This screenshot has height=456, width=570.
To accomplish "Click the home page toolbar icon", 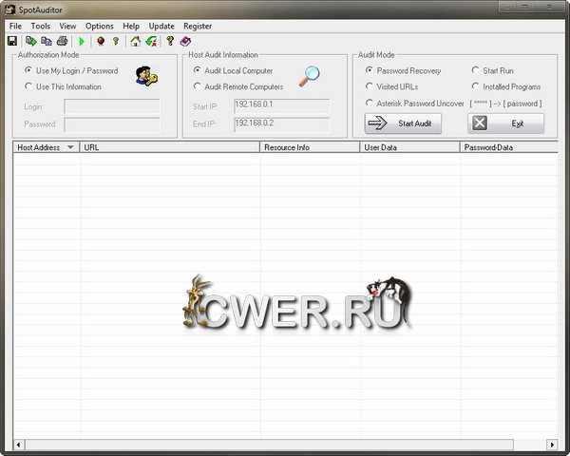I will coord(135,42).
